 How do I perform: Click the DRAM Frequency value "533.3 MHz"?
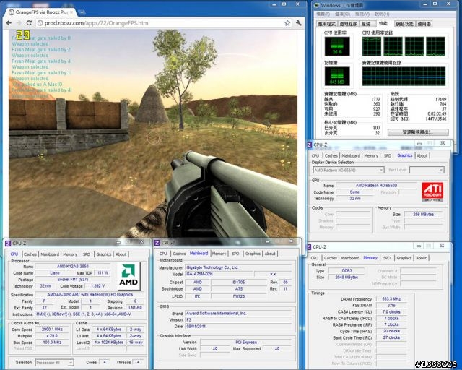click(391, 299)
